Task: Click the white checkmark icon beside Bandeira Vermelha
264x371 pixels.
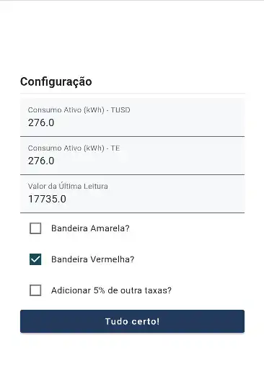Action: [35, 259]
